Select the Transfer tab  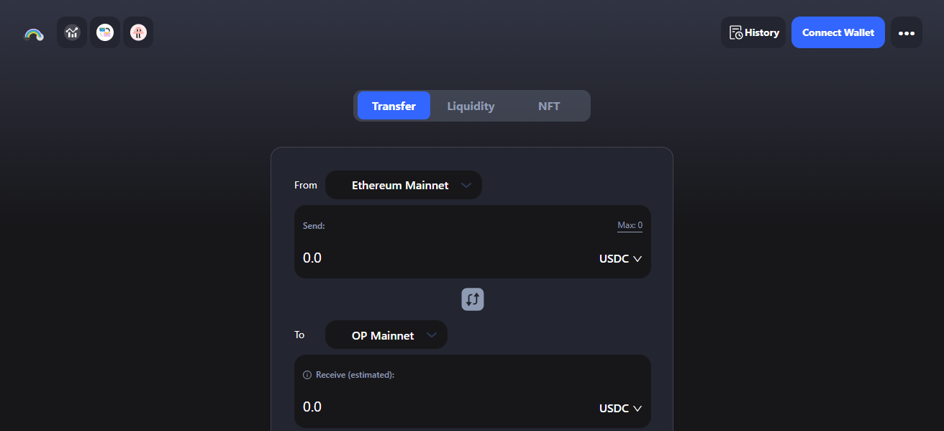click(x=394, y=106)
